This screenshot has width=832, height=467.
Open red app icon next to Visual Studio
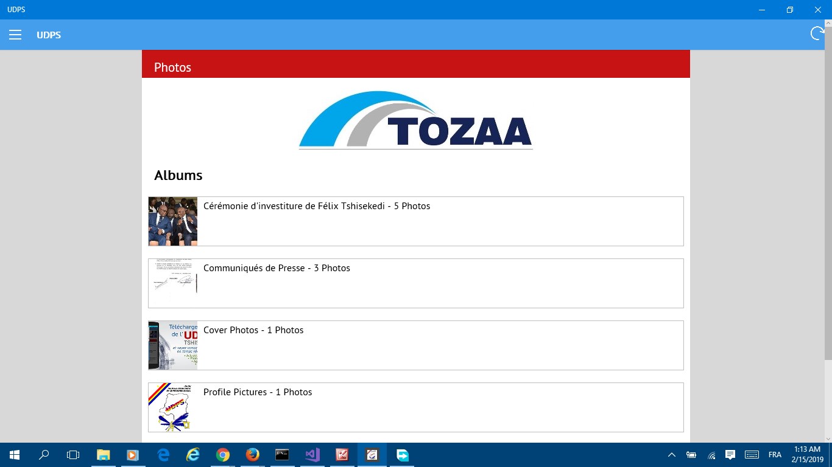point(342,455)
